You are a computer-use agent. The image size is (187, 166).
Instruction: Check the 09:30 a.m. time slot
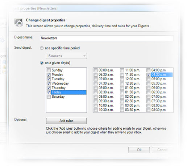[x=96, y=101]
